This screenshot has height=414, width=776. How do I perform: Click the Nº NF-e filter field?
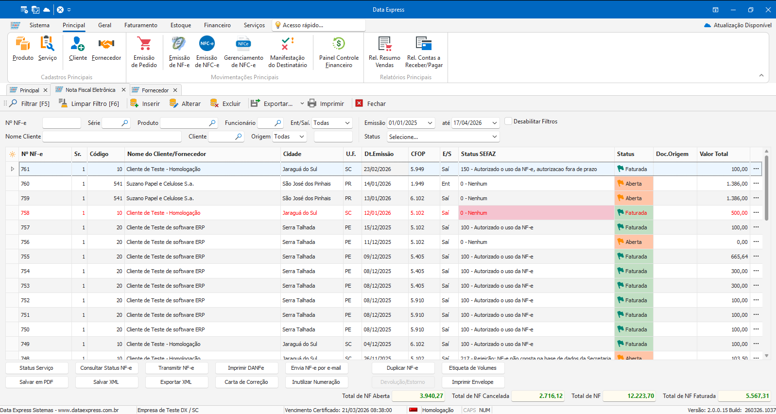(x=62, y=123)
